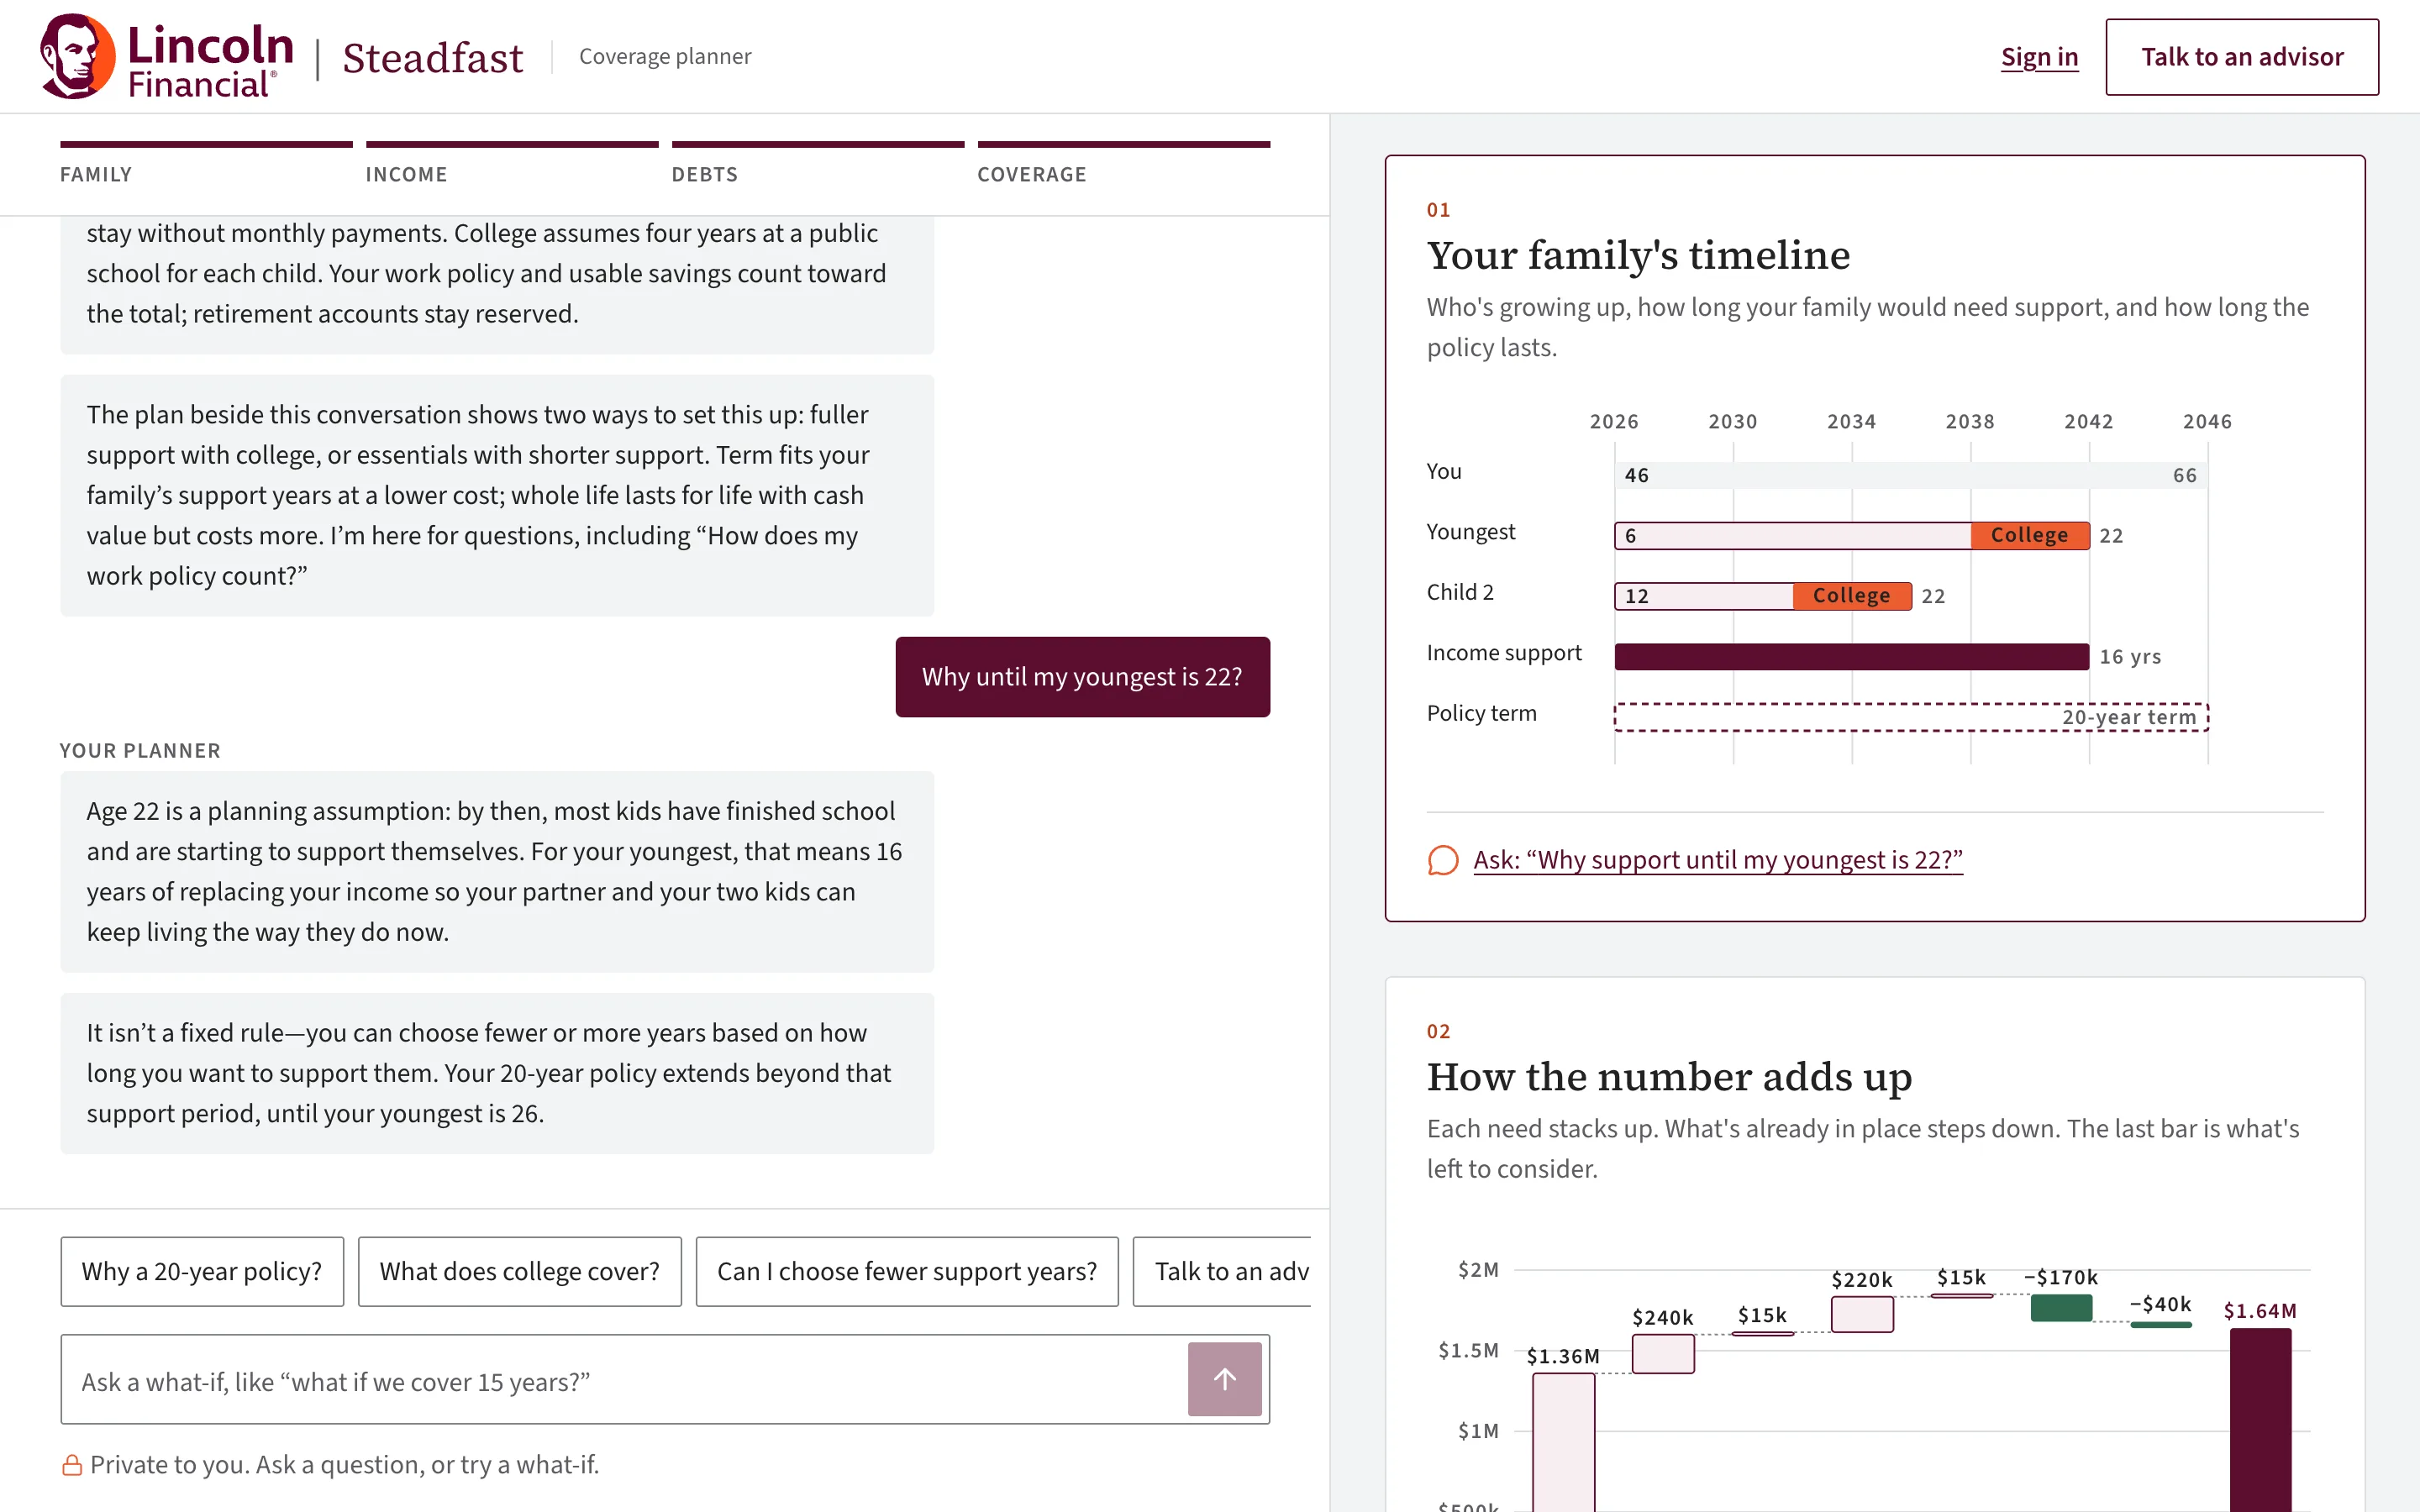Click the Lincoln Financial logo

tap(167, 56)
